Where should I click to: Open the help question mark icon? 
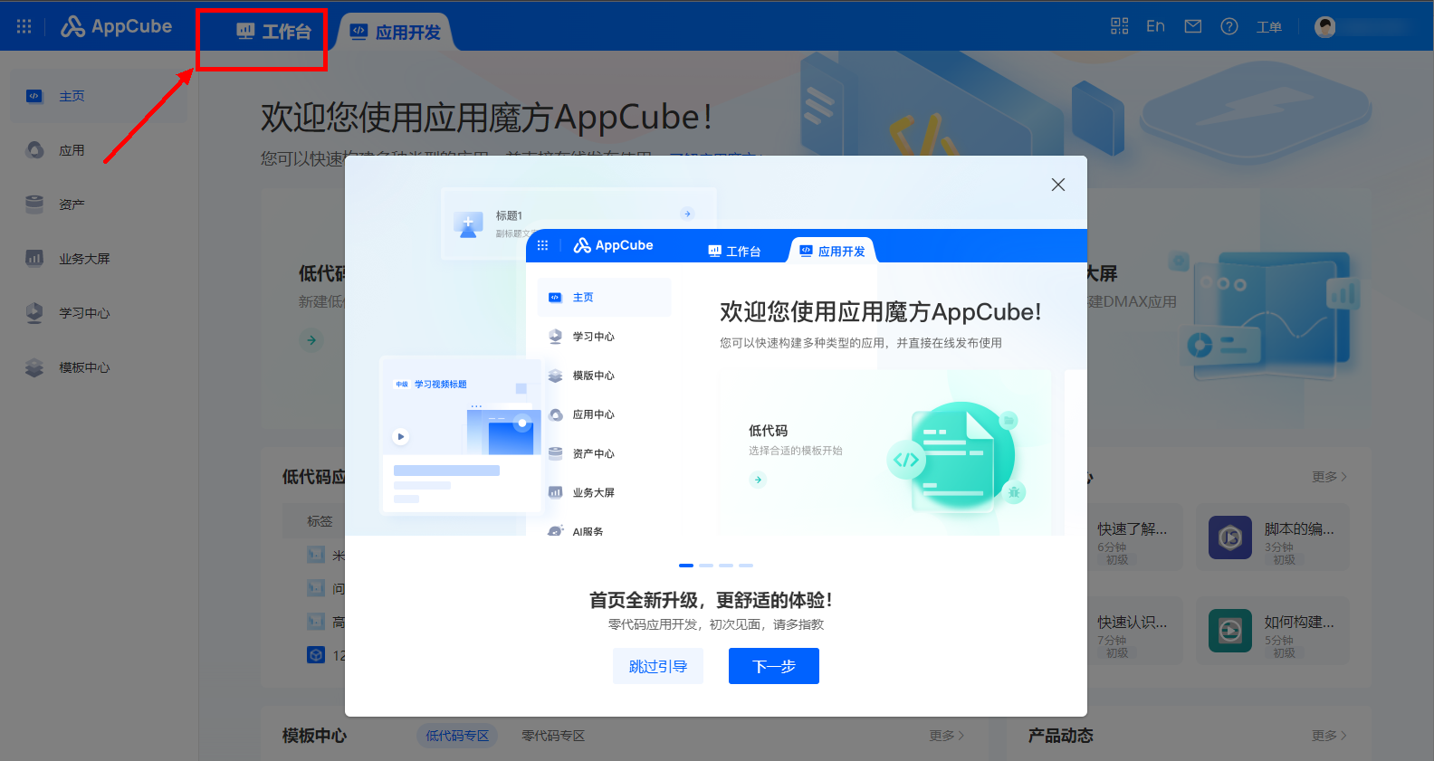click(x=1229, y=26)
